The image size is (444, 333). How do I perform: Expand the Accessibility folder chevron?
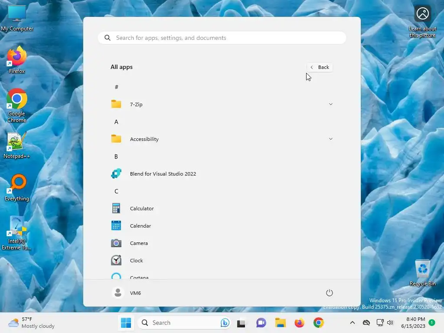[x=330, y=139]
